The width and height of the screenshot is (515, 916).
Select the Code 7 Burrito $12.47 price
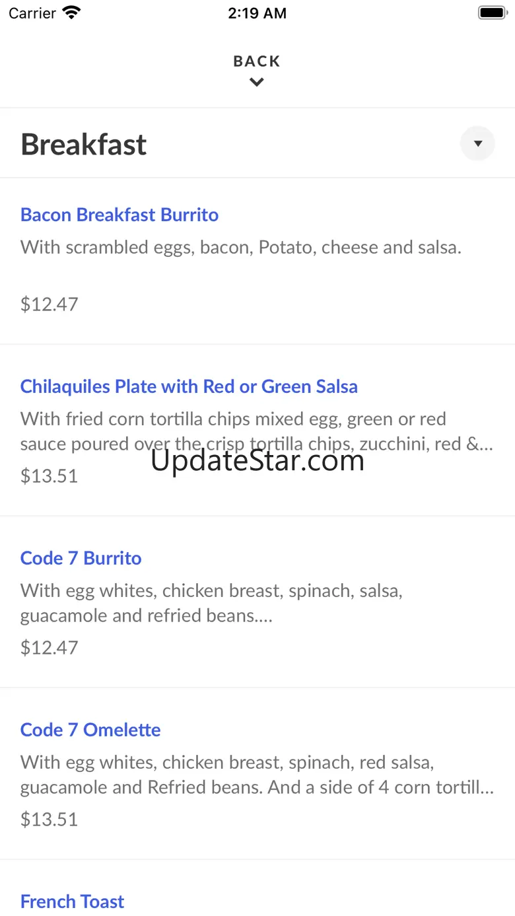click(50, 647)
